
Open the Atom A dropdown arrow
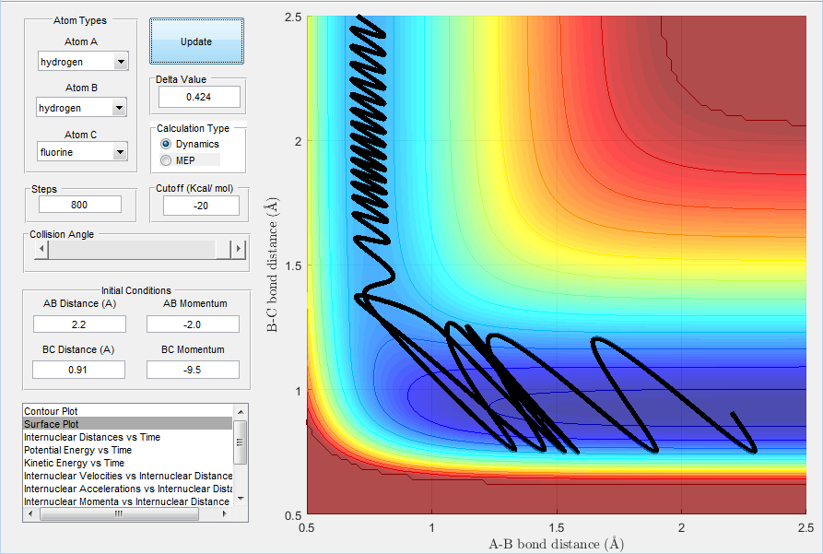121,62
